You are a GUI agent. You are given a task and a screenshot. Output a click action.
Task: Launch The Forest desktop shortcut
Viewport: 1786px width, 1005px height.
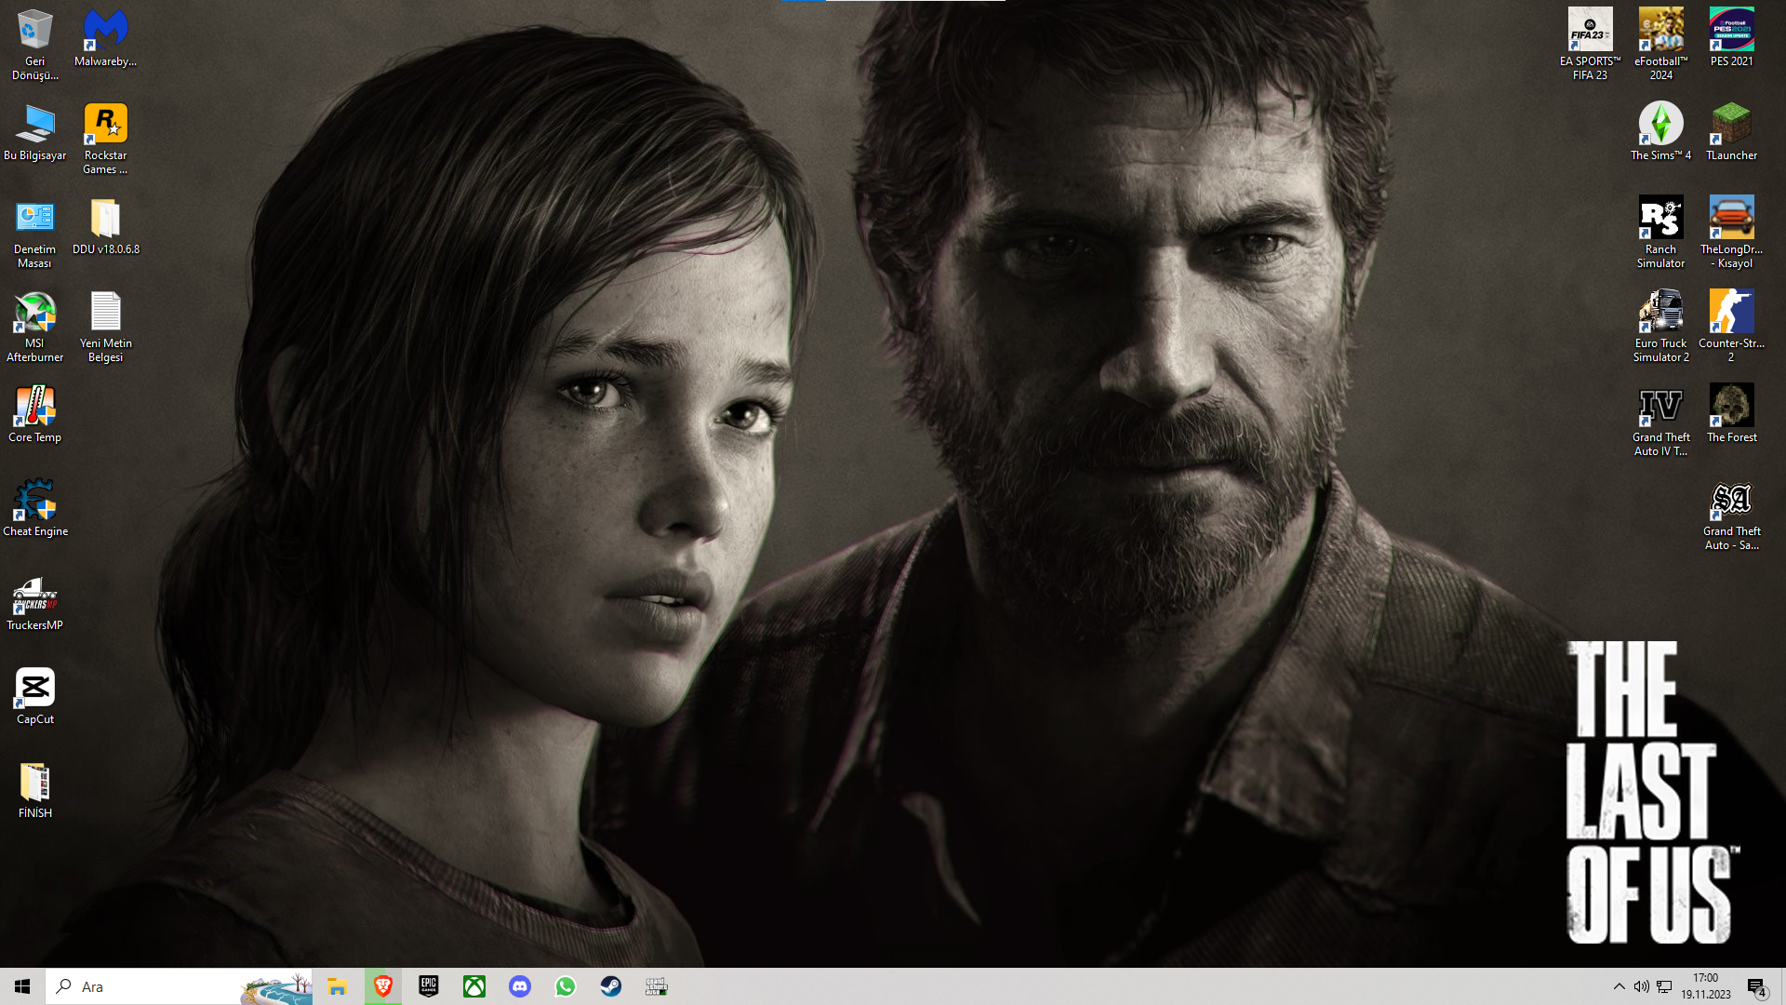[x=1731, y=413]
